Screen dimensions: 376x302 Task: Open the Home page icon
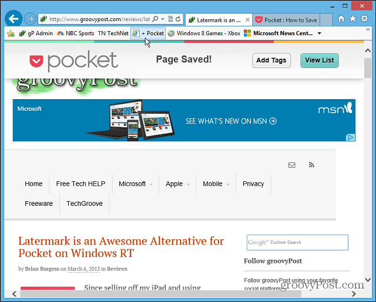point(341,19)
